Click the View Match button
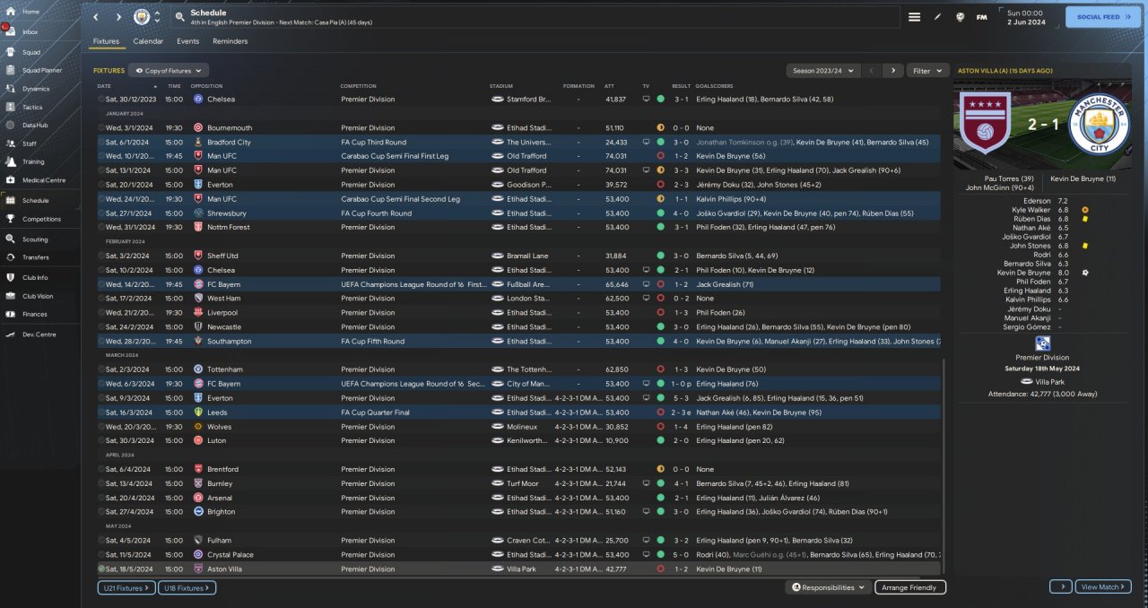1148x608 pixels. point(1102,586)
